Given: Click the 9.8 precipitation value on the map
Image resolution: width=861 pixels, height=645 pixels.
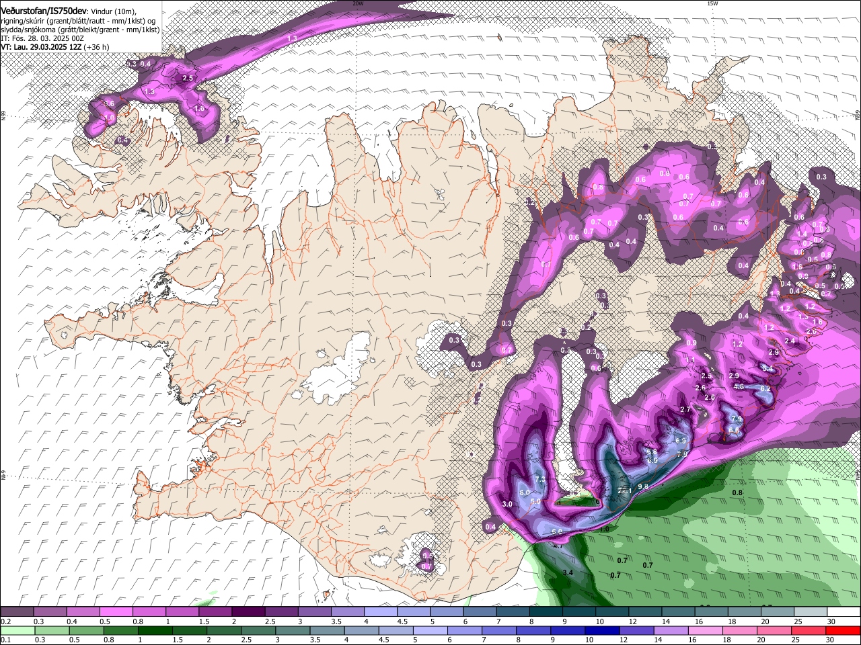Looking at the screenshot, I should coord(643,486).
